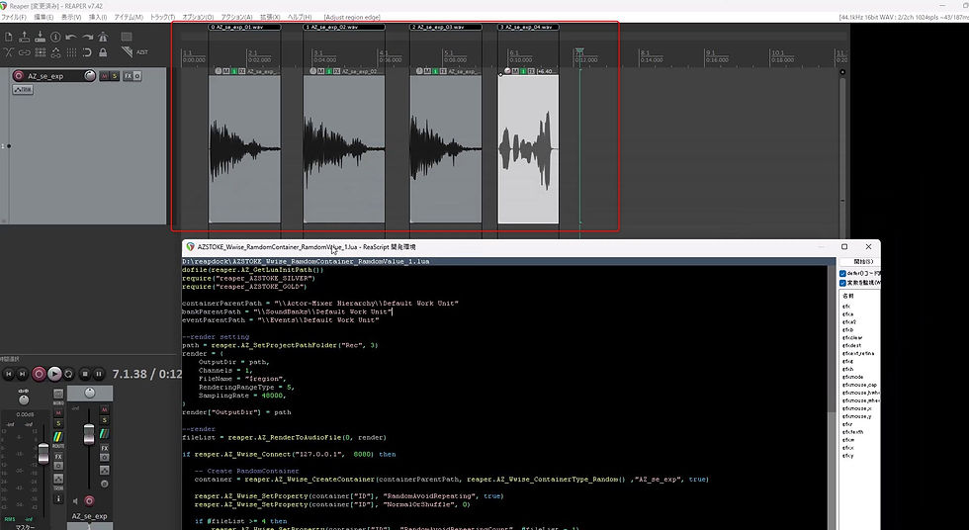Click the transport Stop button
The image size is (969, 530).
click(85, 374)
